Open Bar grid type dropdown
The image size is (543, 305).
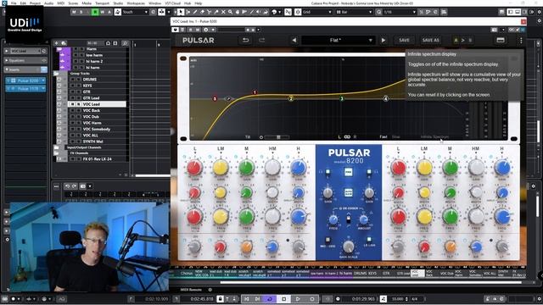pos(354,12)
